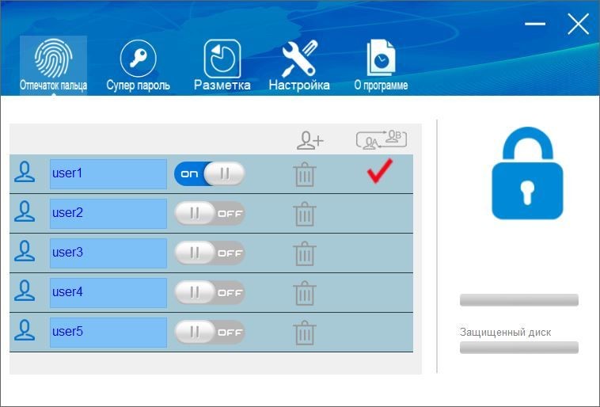Remove user5 using its trash icon

305,333
